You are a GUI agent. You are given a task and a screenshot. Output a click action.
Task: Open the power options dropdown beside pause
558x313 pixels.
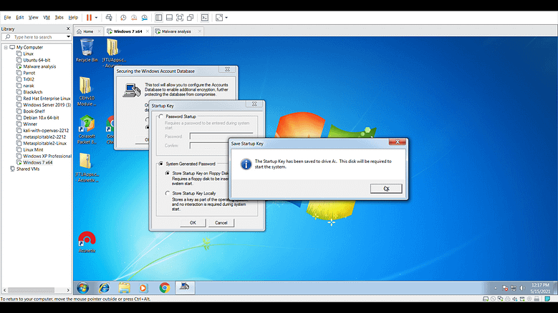96,17
